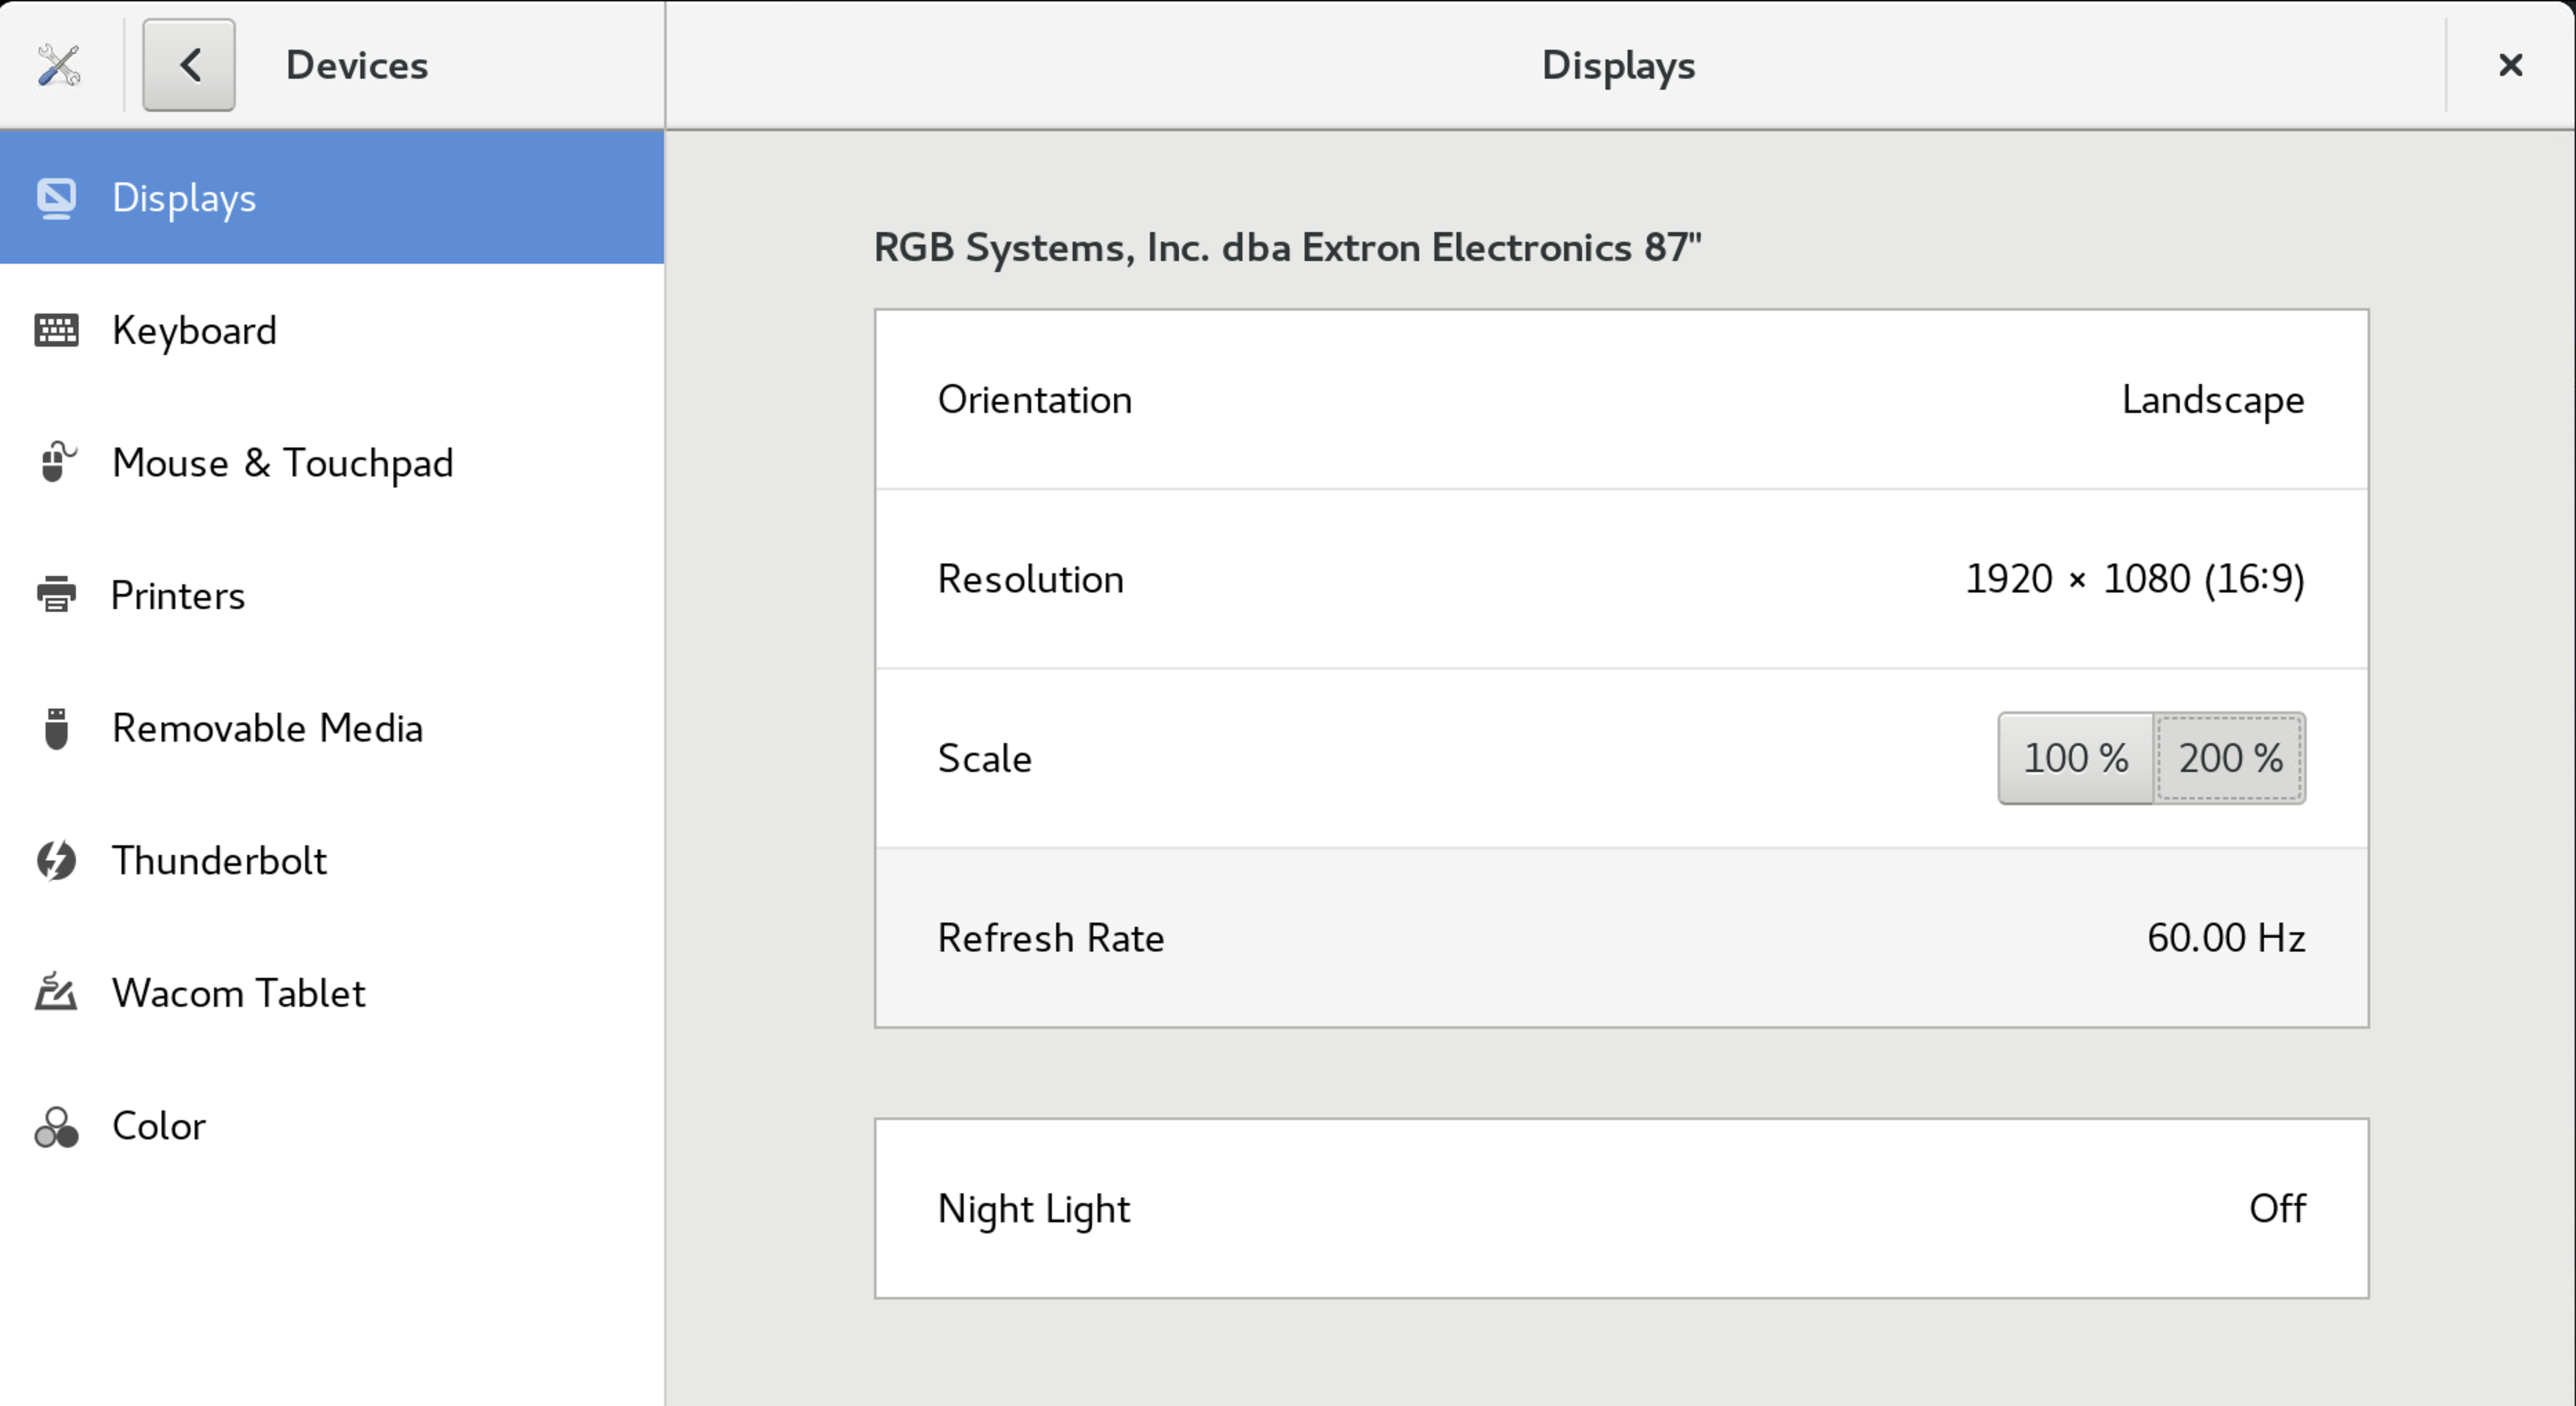
Task: Select the Removable Media USB icon
Action: [x=56, y=728]
